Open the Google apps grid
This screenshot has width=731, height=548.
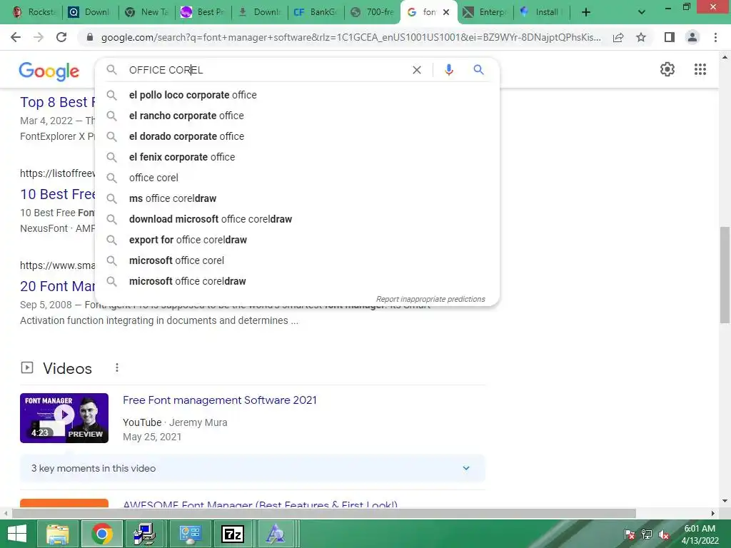pos(700,69)
